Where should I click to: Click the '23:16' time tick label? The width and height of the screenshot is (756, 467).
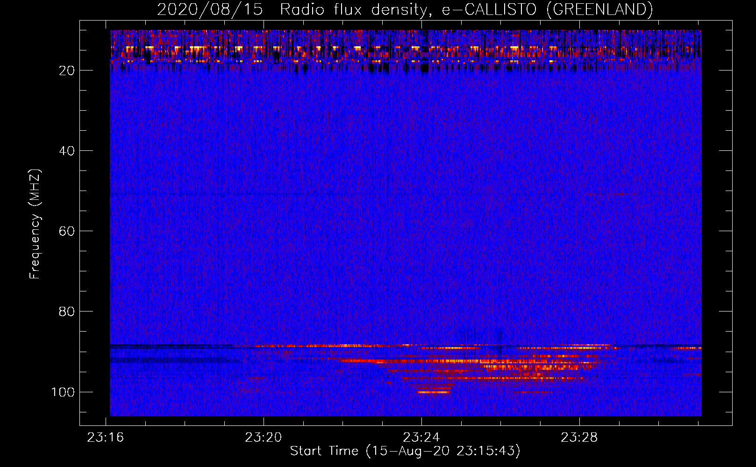coord(106,438)
